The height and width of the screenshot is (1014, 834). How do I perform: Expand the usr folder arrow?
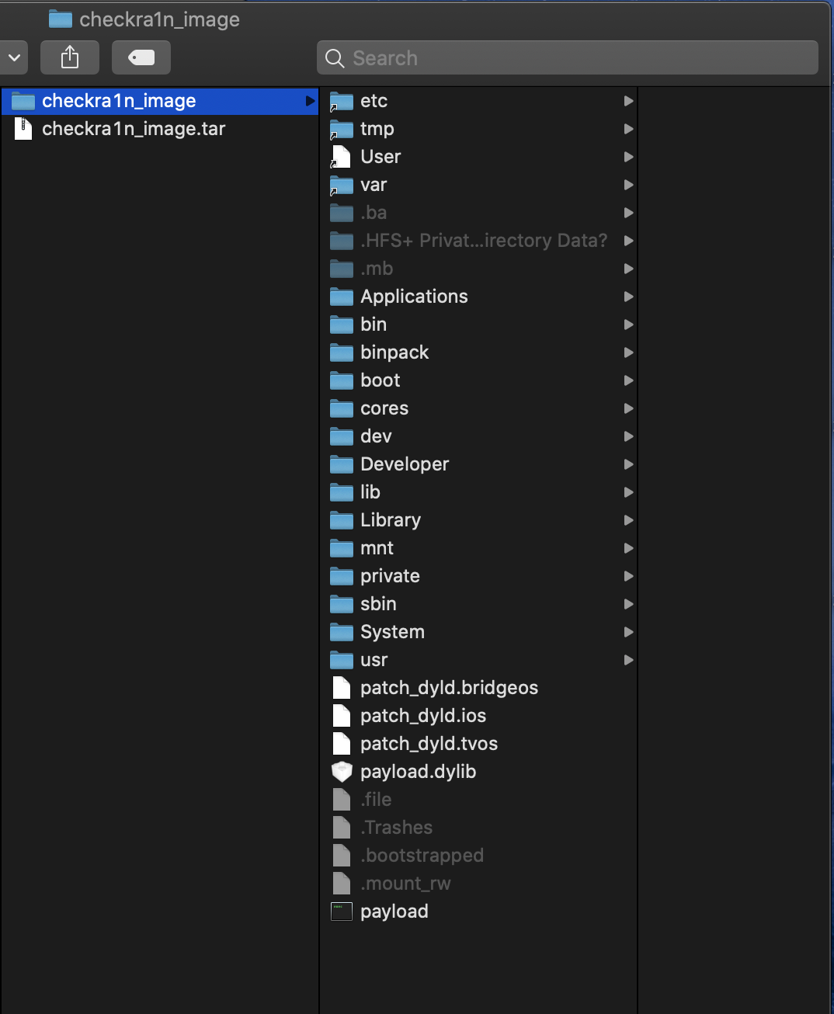[628, 660]
